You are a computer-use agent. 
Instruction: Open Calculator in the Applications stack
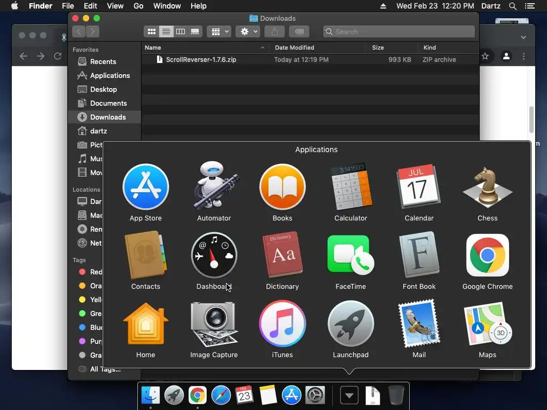click(x=350, y=187)
